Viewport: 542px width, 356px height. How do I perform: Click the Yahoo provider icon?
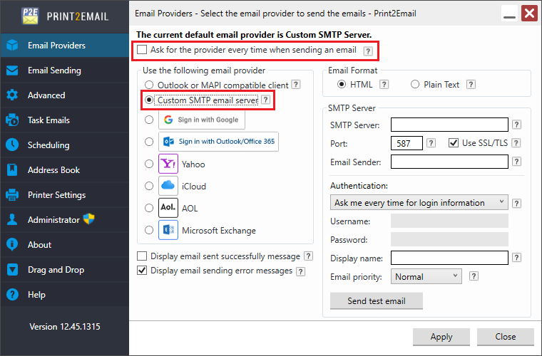pyautogui.click(x=168, y=164)
